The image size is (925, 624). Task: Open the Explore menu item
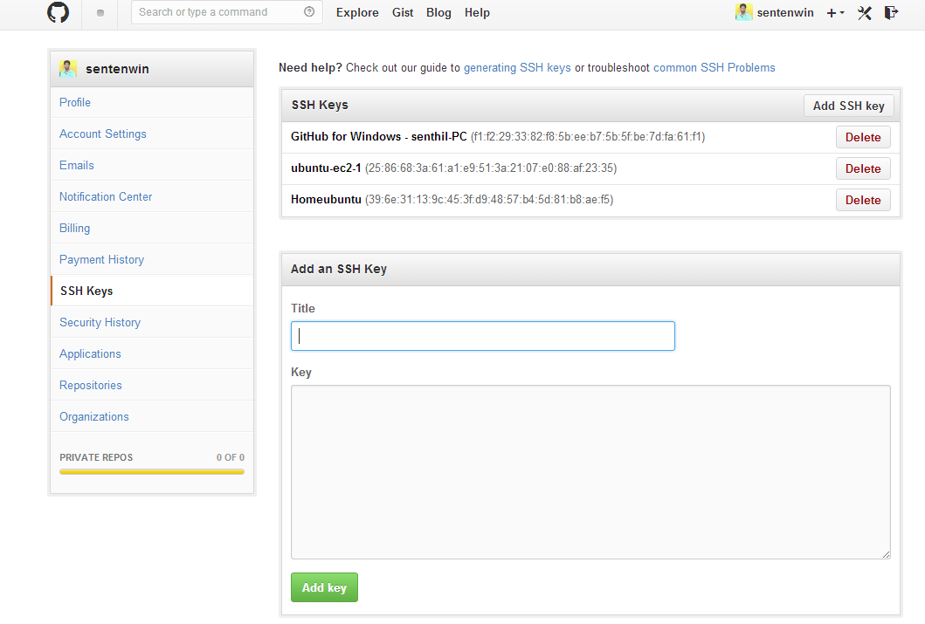357,13
